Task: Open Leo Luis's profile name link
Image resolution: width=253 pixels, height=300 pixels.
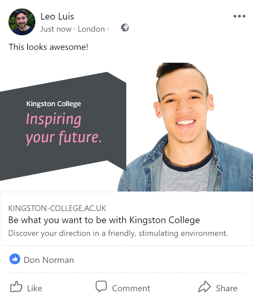Action: click(57, 16)
